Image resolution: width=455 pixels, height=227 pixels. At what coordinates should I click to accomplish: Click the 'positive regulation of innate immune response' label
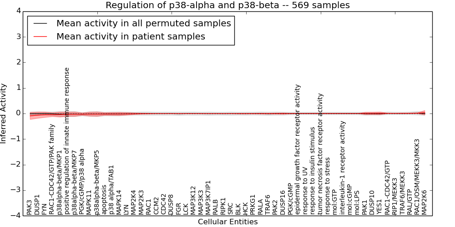[67, 141]
